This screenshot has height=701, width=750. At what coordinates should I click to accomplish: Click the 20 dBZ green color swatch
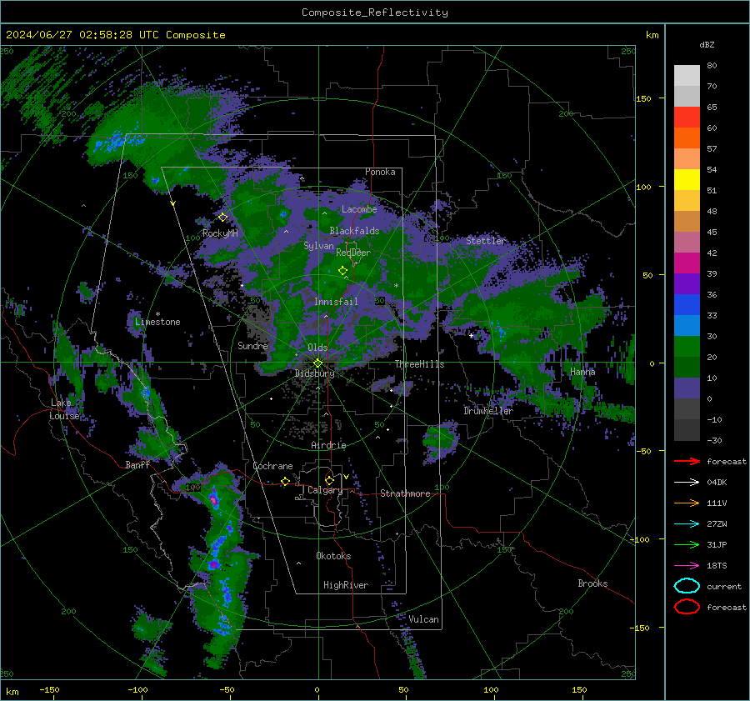687,367
